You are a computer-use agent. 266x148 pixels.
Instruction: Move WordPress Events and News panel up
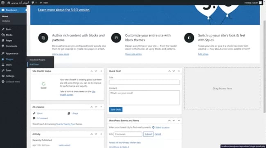click(x=169, y=121)
